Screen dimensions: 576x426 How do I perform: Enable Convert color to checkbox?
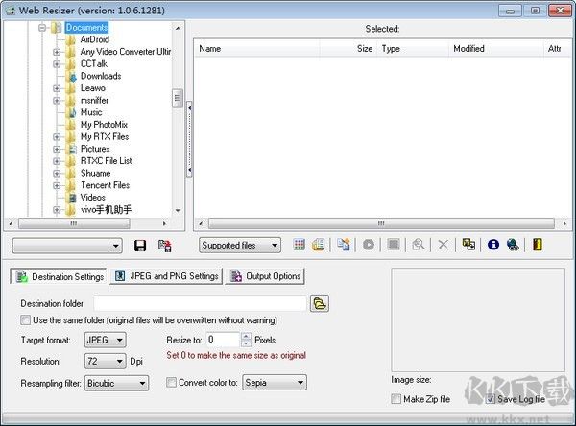(171, 382)
